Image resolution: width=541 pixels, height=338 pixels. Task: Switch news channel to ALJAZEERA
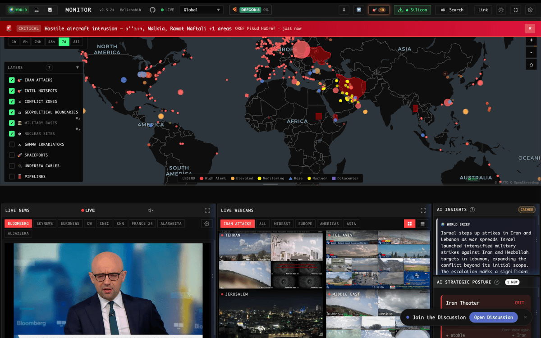coord(18,233)
